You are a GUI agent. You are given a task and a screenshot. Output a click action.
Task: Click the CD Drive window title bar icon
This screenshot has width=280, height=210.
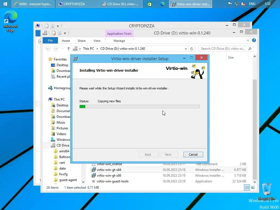coord(45,33)
